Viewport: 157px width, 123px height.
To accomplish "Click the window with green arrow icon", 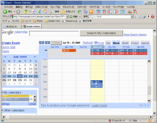I will pyautogui.click(x=122, y=12).
